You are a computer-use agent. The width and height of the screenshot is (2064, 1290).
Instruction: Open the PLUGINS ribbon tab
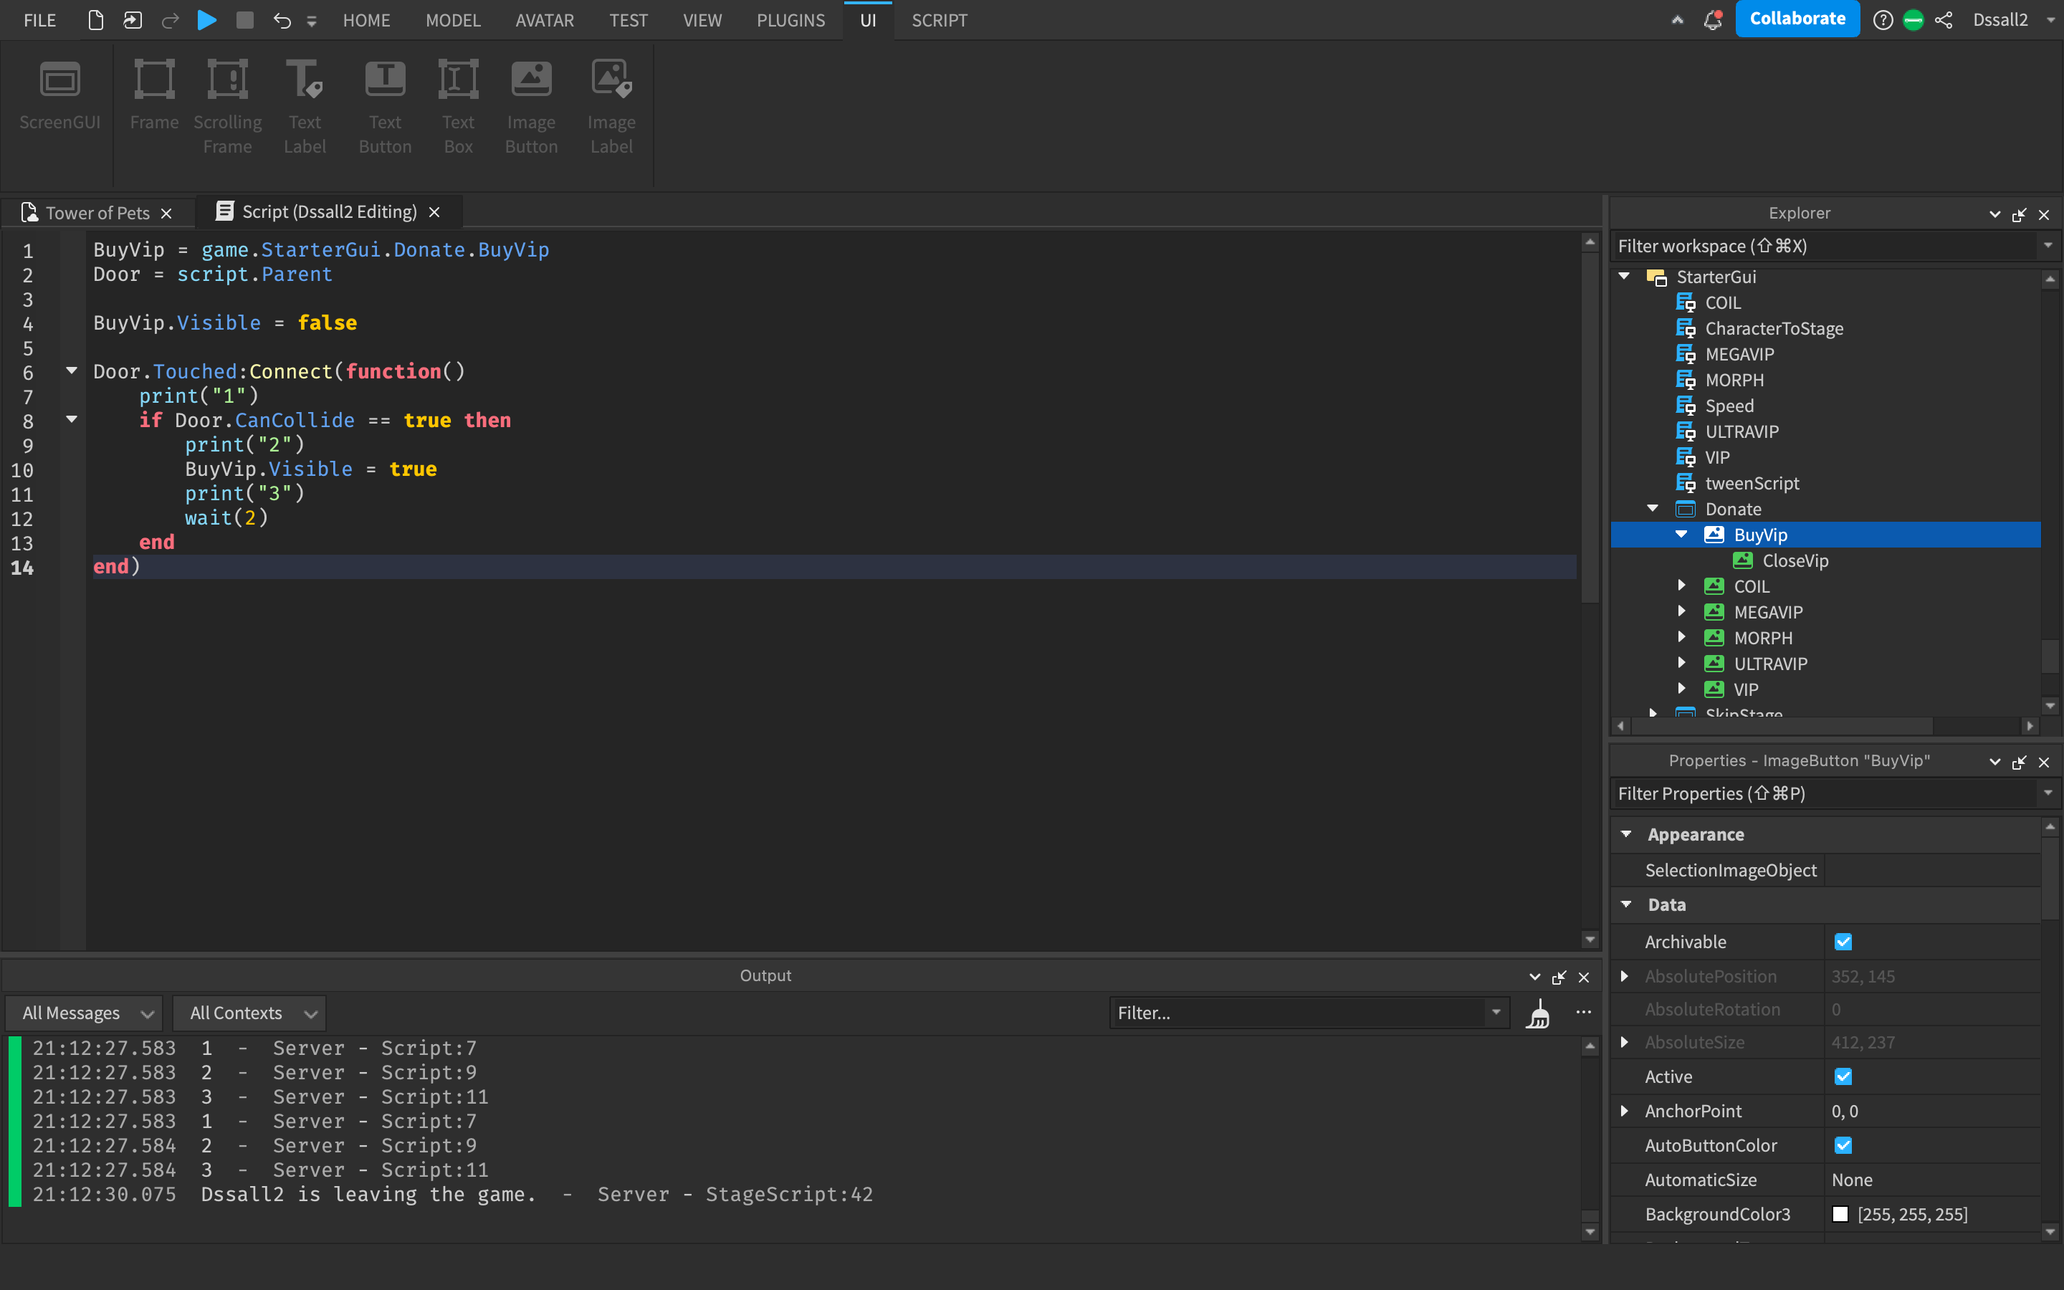pos(790,19)
